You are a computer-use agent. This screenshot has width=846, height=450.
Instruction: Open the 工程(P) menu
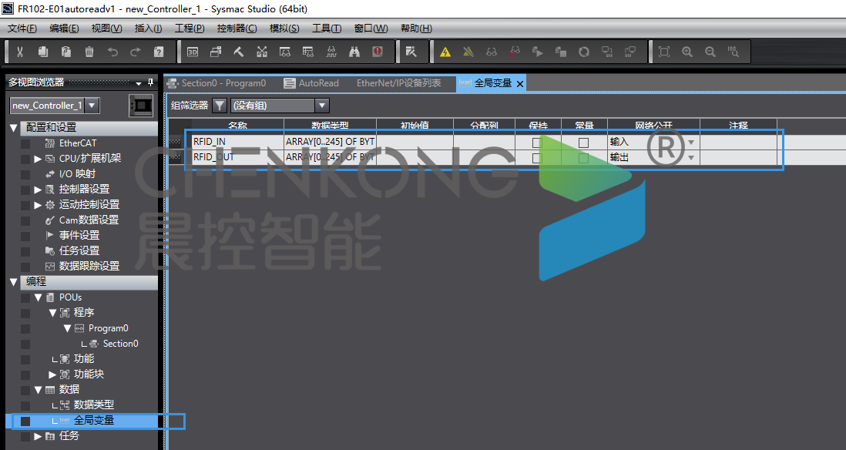190,28
